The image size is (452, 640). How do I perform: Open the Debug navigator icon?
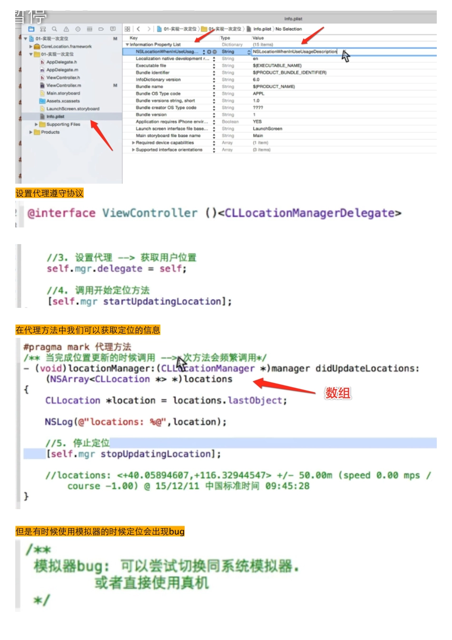tap(89, 29)
